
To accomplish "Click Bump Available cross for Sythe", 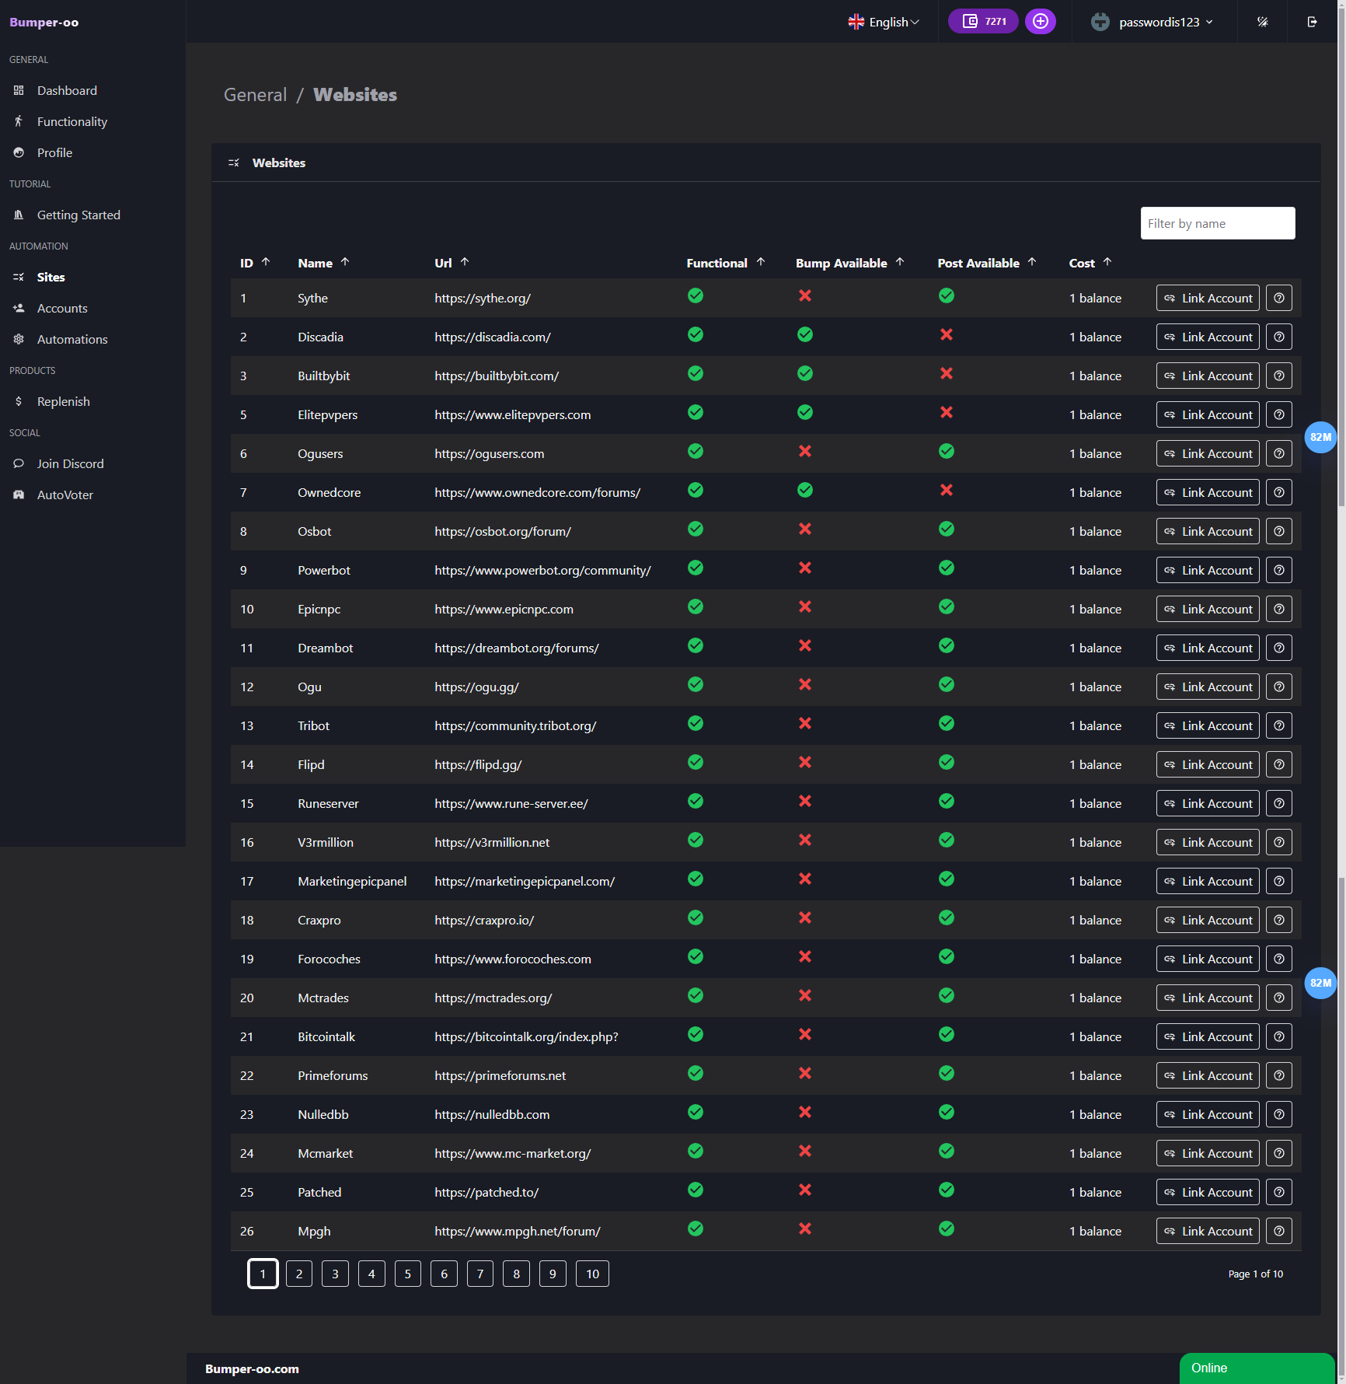I will [x=805, y=295].
